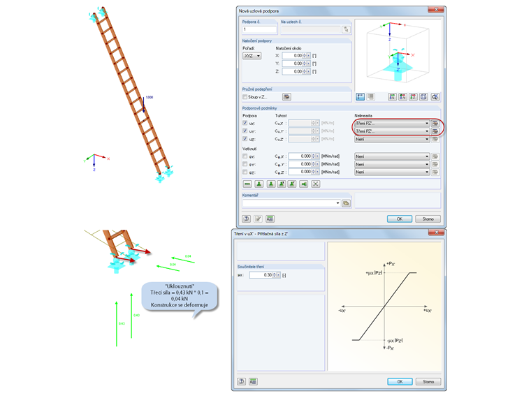
Task: Enable the φZ' restraint checkbox
Action: [x=245, y=172]
